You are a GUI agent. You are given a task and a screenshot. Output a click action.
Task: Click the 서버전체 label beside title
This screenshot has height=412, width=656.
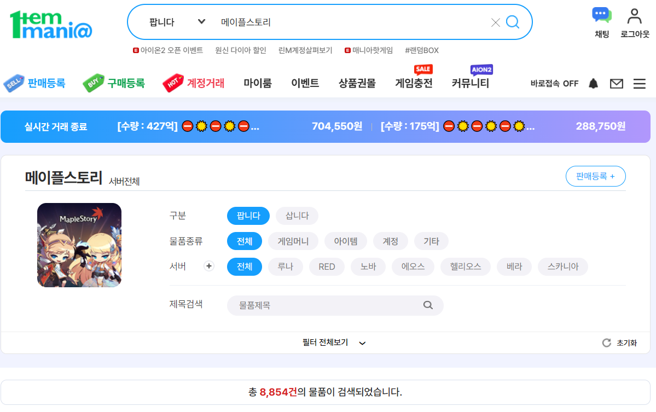tap(124, 182)
